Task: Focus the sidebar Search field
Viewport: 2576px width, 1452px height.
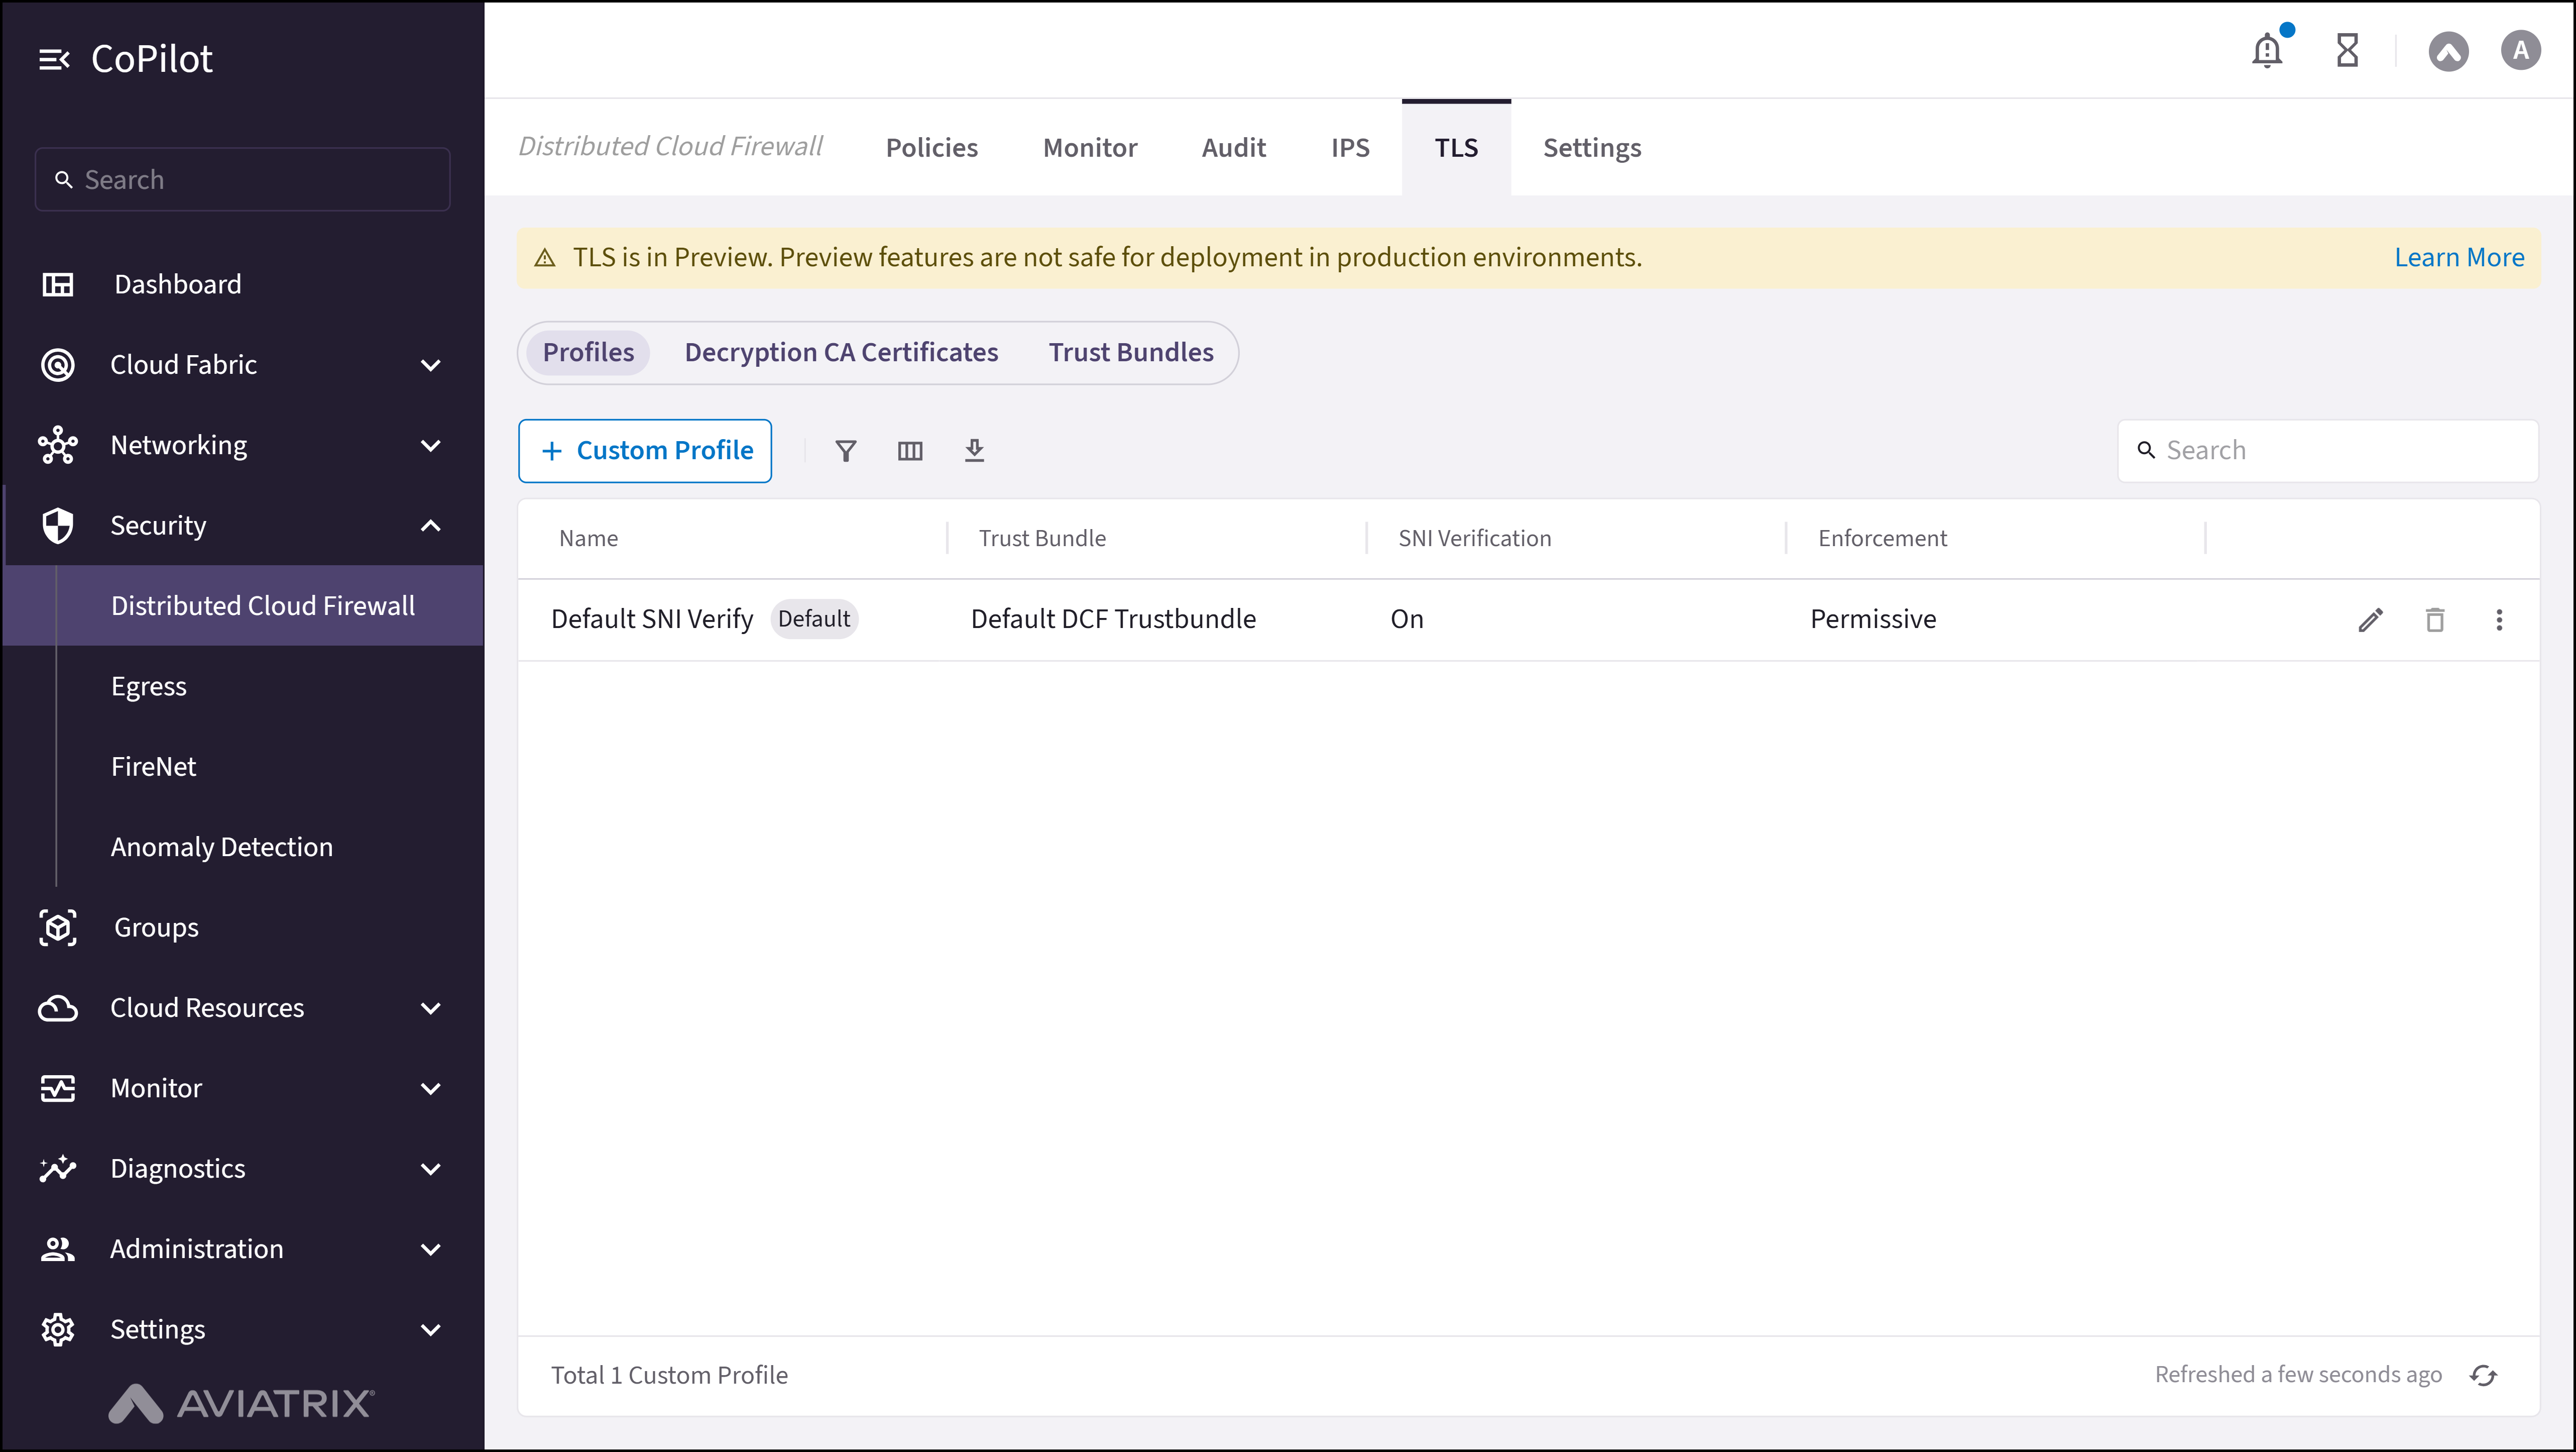Action: (243, 180)
